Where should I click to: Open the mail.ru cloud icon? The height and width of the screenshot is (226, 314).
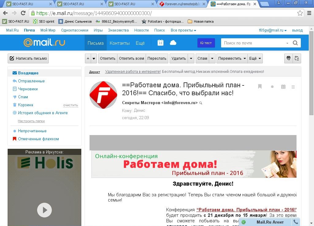[x=173, y=43]
